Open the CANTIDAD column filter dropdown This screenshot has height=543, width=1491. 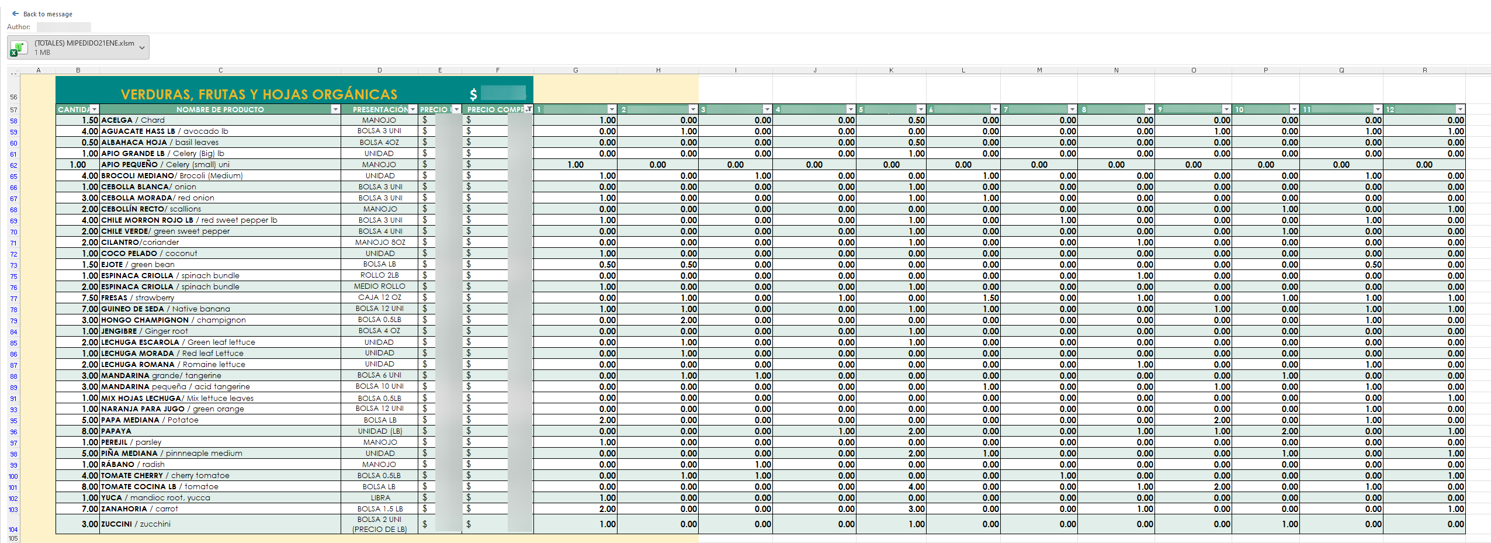click(95, 109)
